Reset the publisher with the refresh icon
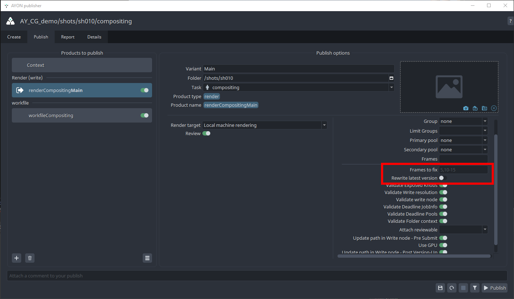Image resolution: width=514 pixels, height=299 pixels. [x=452, y=287]
